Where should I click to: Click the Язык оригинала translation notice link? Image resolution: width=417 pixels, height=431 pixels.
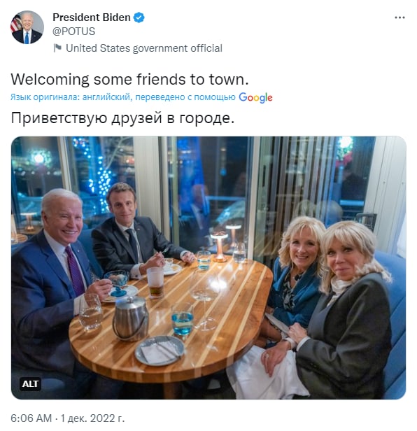point(123,97)
